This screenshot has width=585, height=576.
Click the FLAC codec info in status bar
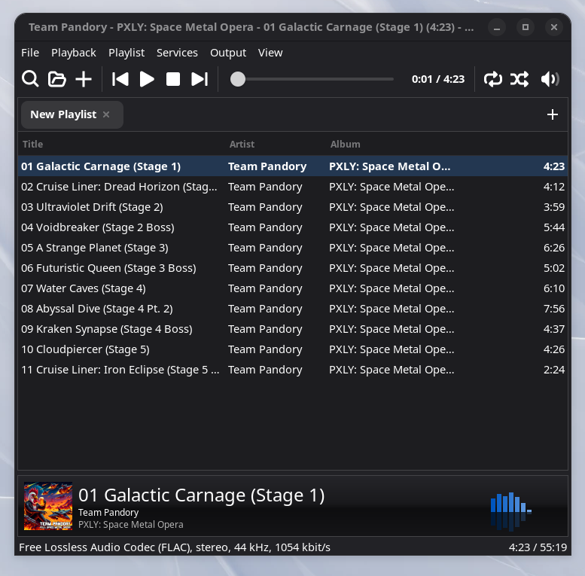pyautogui.click(x=174, y=547)
